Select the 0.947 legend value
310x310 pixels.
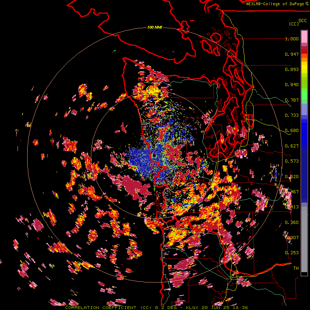pos(292,54)
